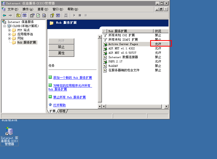Open the 窗口(W) menu
217x159 pixels.
point(58,9)
